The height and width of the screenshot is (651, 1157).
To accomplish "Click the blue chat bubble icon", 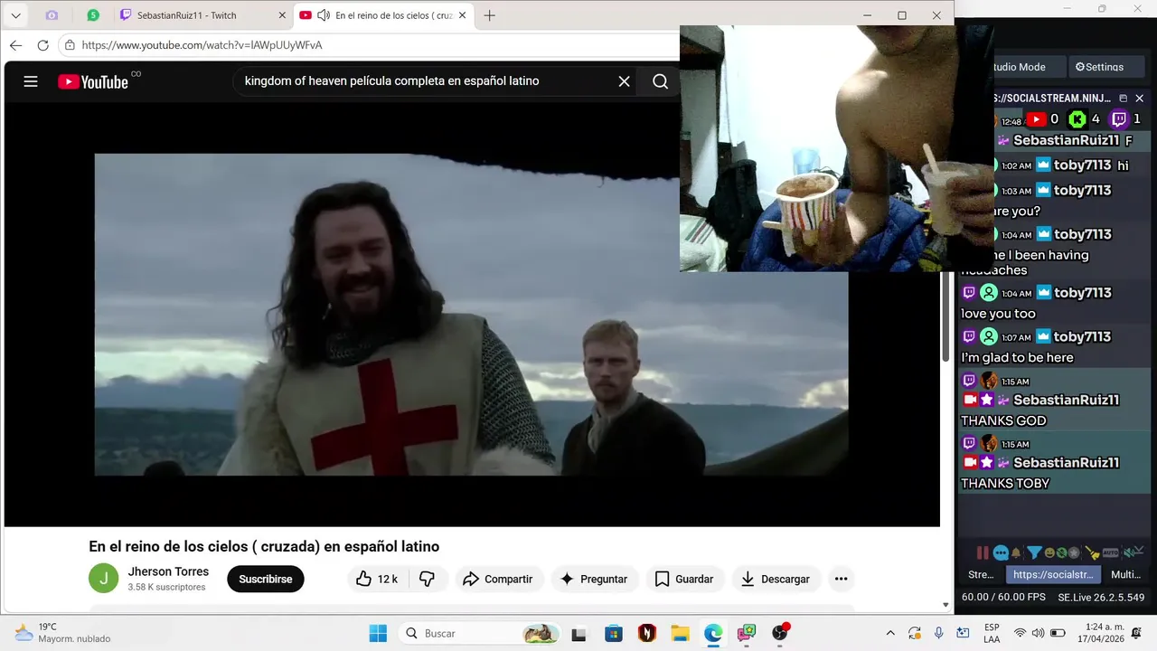I will [1001, 552].
